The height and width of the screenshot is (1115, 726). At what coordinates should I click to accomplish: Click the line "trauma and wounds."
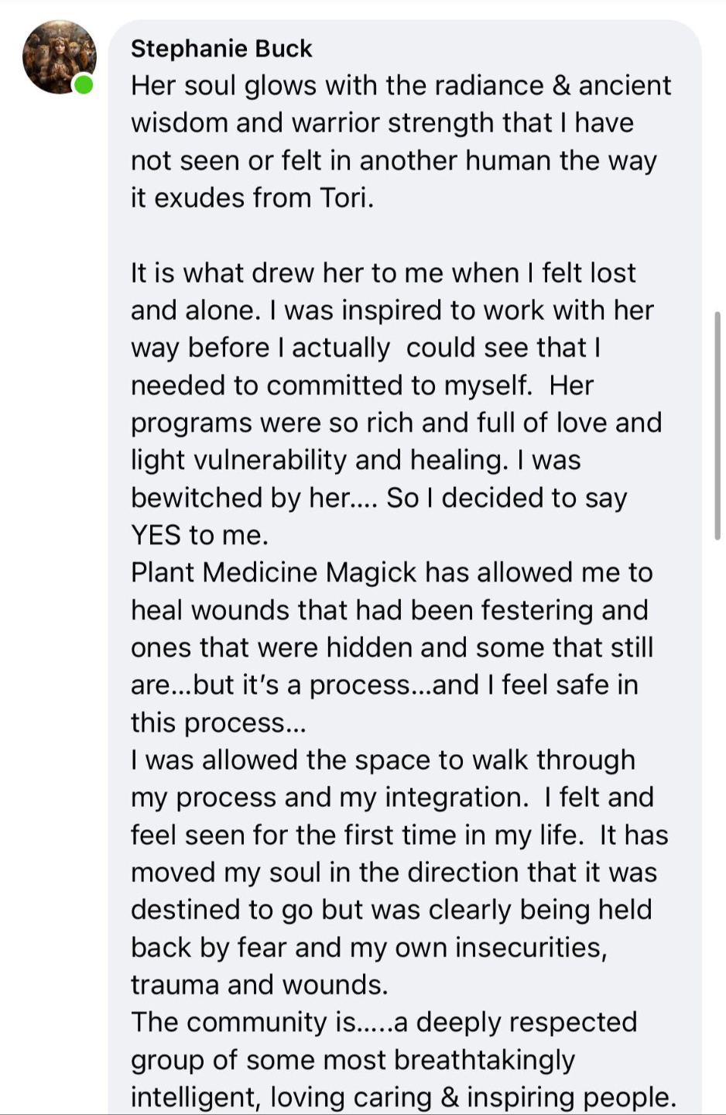[259, 985]
